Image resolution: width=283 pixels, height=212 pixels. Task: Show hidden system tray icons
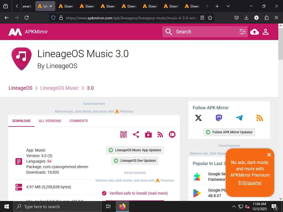234,206
